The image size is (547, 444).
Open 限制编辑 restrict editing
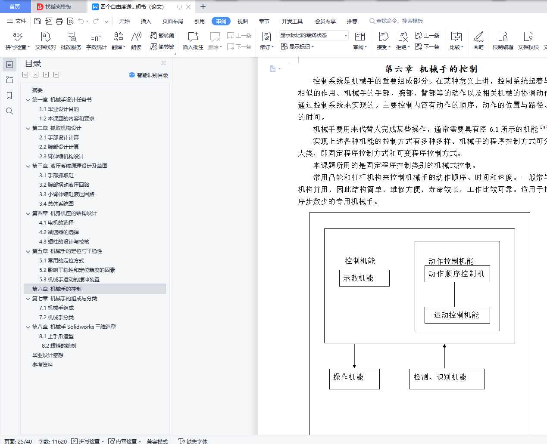point(503,41)
